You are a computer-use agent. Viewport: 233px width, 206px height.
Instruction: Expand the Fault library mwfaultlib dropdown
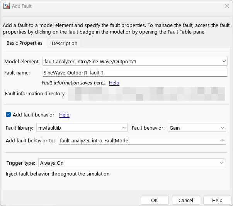pos(82,128)
